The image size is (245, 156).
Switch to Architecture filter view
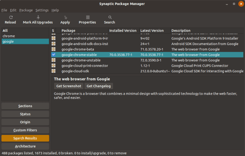click(x=25, y=146)
